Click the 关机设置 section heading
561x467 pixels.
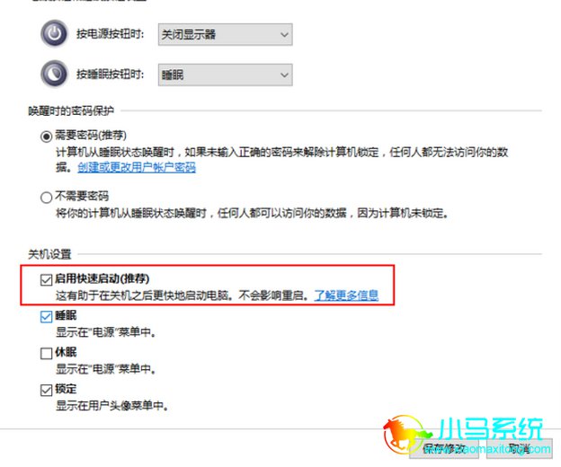49,254
